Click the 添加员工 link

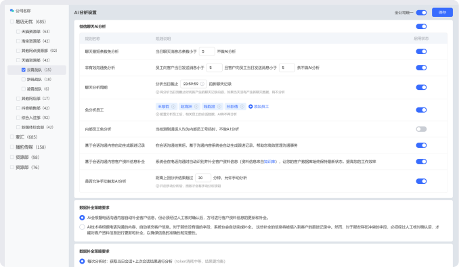[x=261, y=107]
